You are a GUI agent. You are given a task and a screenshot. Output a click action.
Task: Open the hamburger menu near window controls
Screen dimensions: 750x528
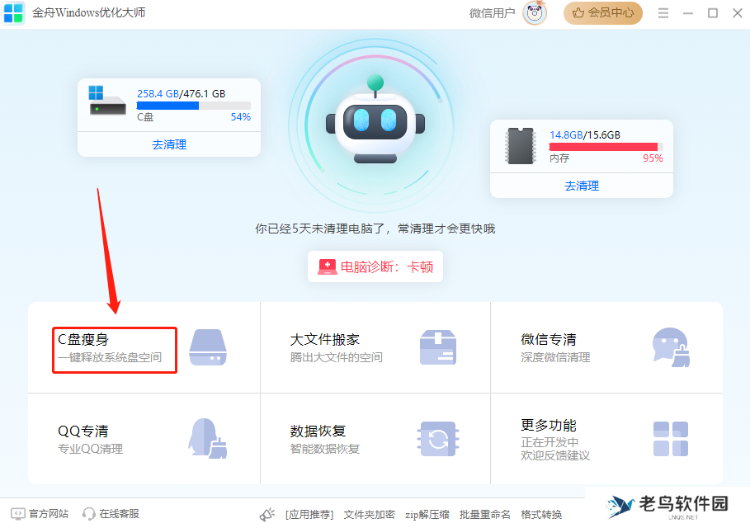tap(663, 13)
